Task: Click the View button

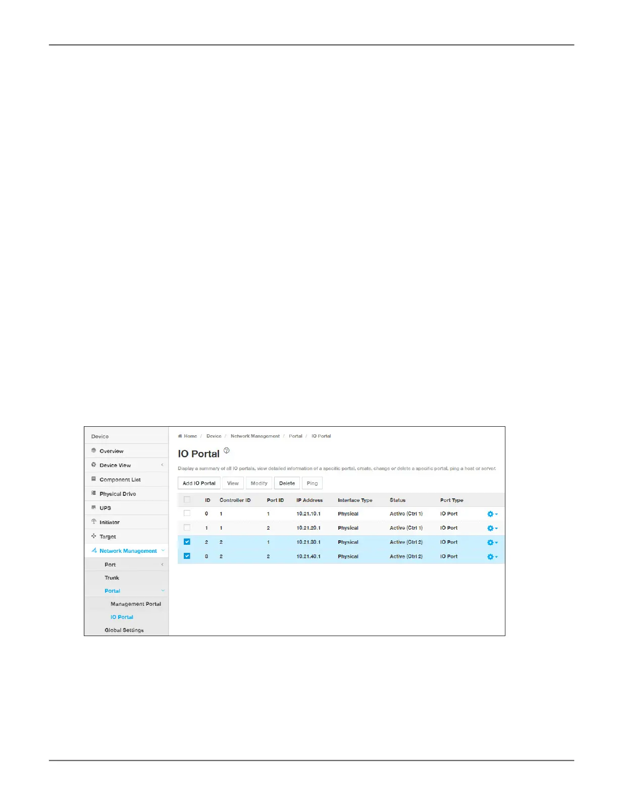Action: (x=233, y=483)
